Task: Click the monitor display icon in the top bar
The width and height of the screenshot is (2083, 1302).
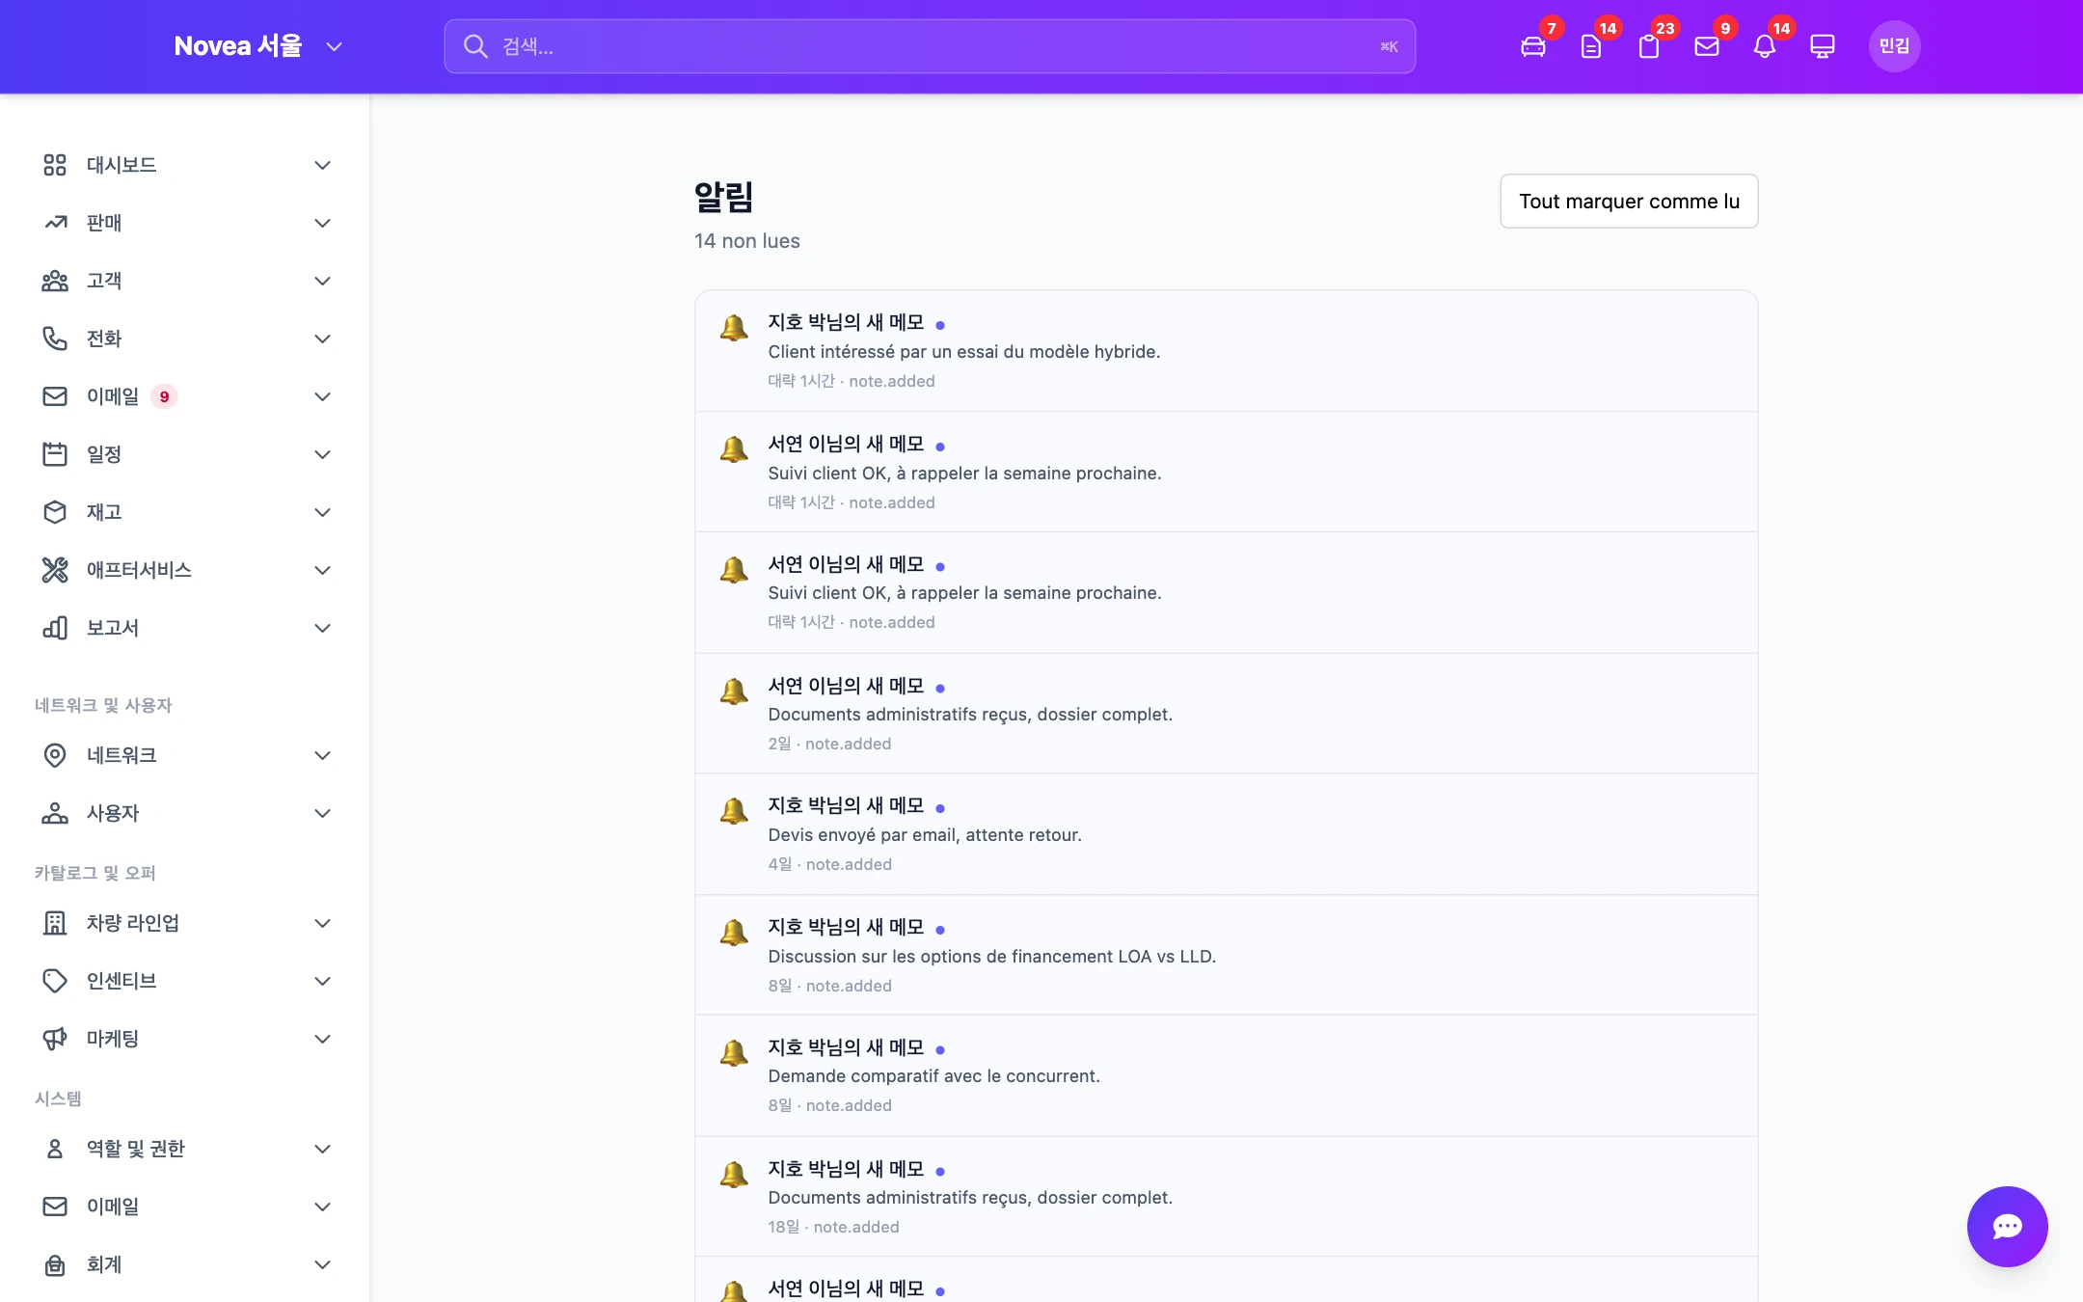Action: pyautogui.click(x=1823, y=46)
